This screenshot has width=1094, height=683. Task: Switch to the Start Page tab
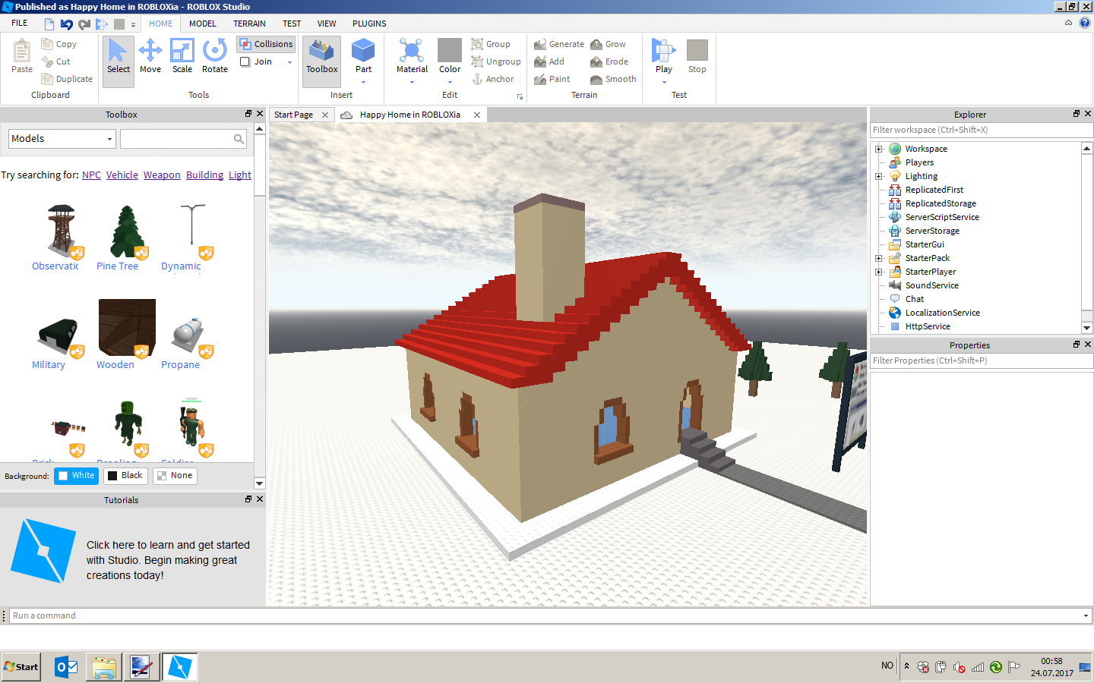[x=293, y=115]
